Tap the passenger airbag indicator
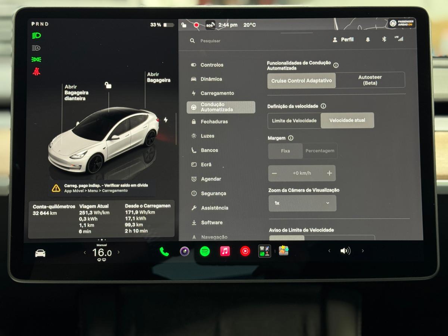The image size is (448, 336). point(401,23)
